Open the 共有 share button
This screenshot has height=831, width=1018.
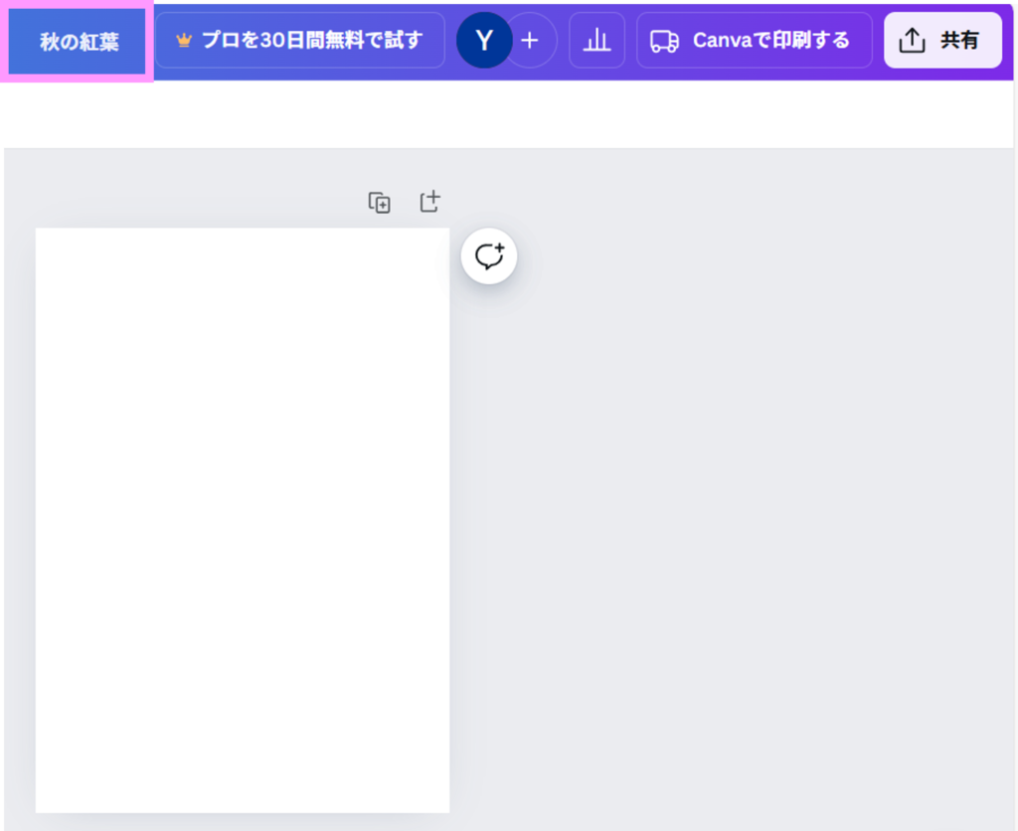point(941,41)
